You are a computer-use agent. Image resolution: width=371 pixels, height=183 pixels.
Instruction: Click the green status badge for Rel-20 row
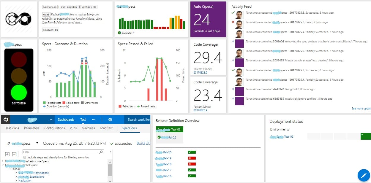(192, 152)
